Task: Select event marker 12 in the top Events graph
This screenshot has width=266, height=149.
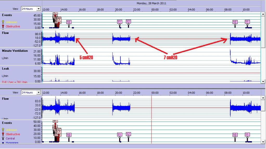Action: tap(128, 22)
